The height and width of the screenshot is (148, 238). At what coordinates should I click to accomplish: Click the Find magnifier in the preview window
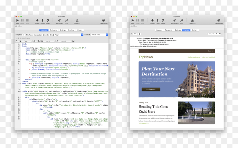[x=182, y=20]
